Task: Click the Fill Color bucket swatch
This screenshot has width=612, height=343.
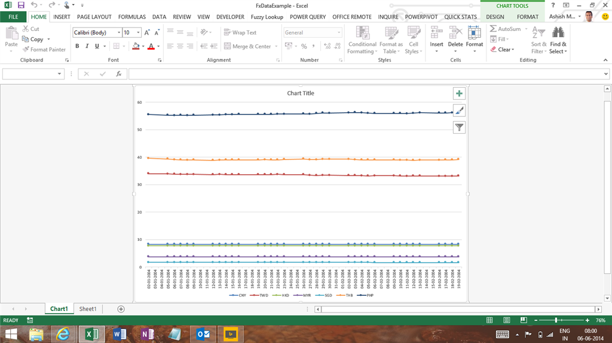Action: (136, 46)
